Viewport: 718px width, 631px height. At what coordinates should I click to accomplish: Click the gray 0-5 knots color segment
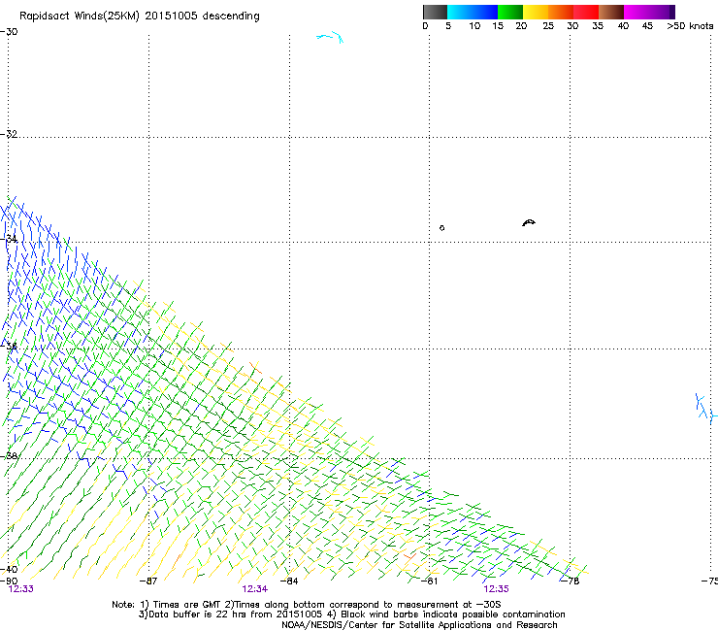coord(435,12)
